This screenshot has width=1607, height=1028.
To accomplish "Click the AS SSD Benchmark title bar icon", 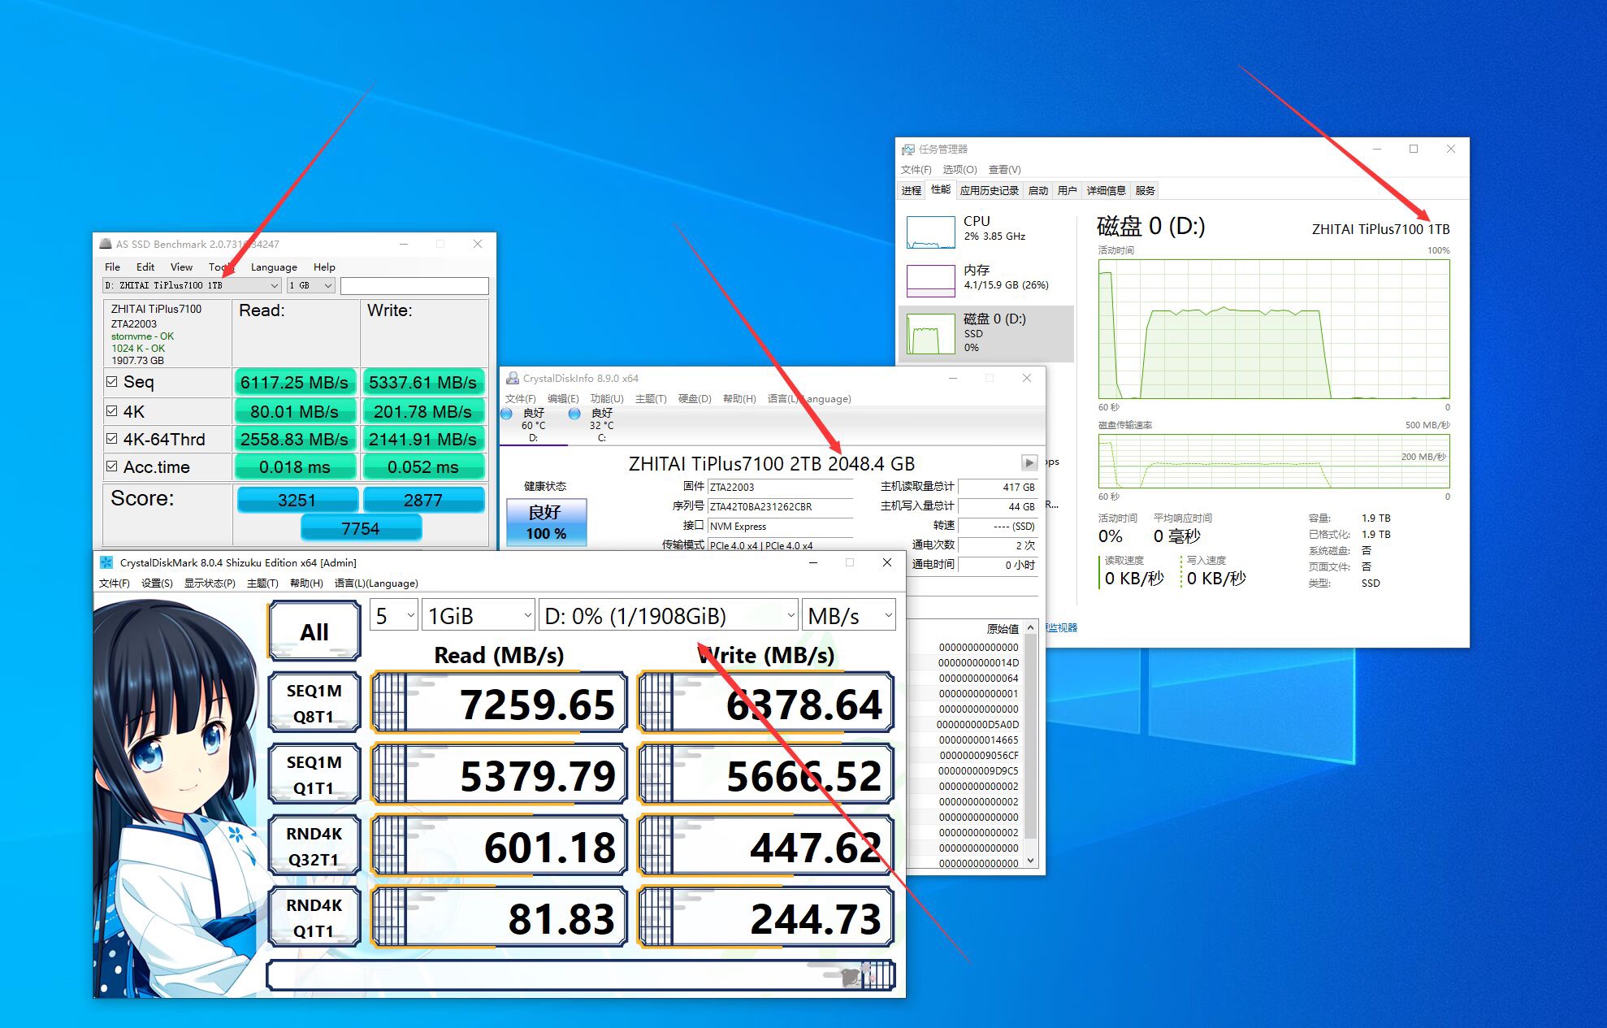I will 106,244.
